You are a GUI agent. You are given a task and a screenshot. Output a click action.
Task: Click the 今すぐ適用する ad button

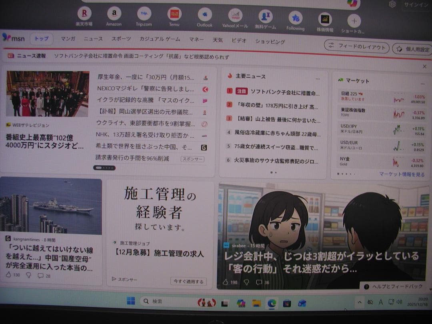(188, 281)
